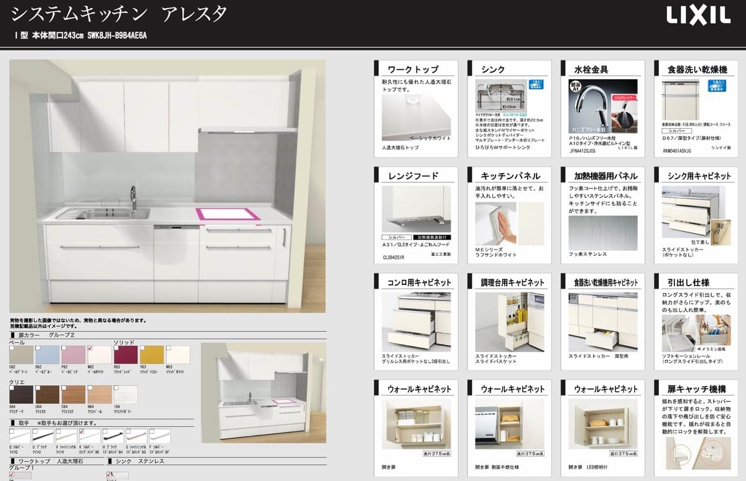Viewport: 746px width, 481px height.
Task: Select handle option G shine nickel mid handle
Action: pos(137,436)
